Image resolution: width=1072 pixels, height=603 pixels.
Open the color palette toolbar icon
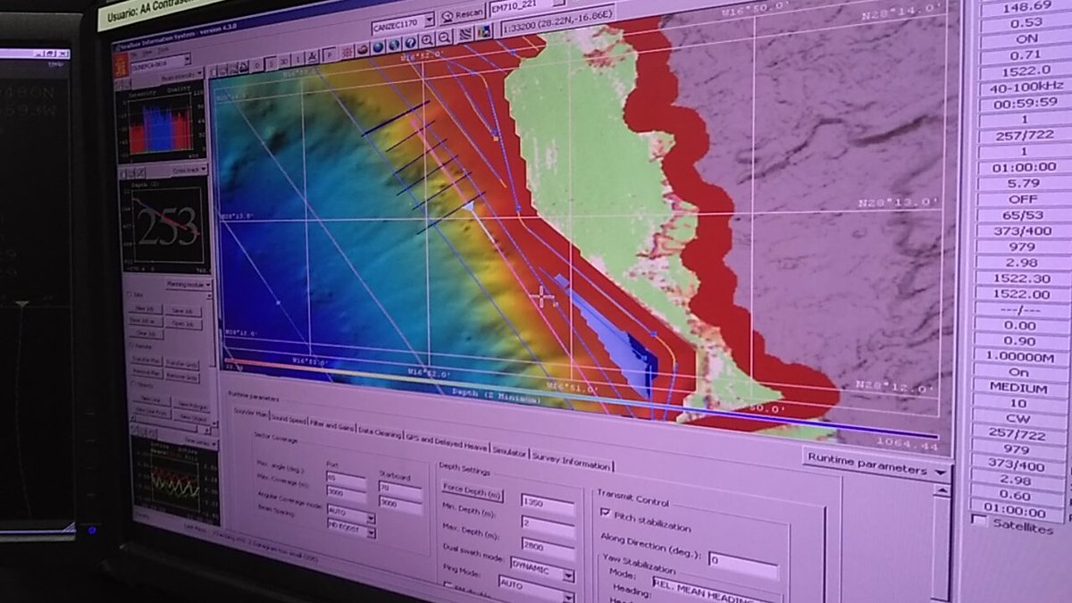tap(486, 34)
